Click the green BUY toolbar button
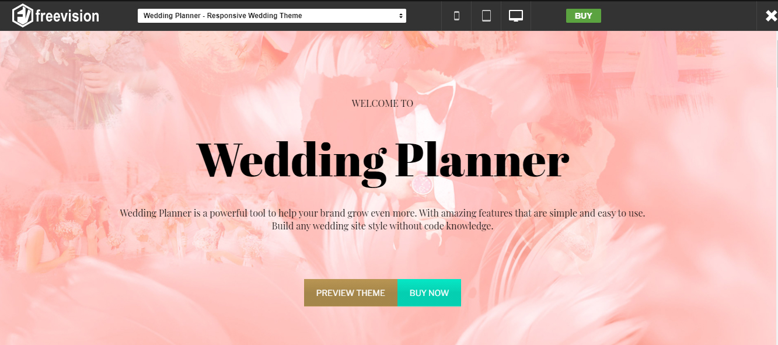The height and width of the screenshot is (345, 778). click(x=583, y=15)
